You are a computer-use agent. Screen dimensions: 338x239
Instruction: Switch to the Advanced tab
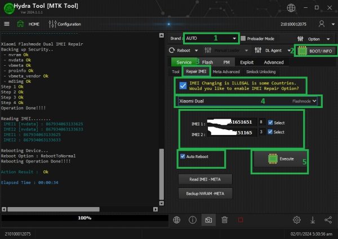pyautogui.click(x=274, y=62)
